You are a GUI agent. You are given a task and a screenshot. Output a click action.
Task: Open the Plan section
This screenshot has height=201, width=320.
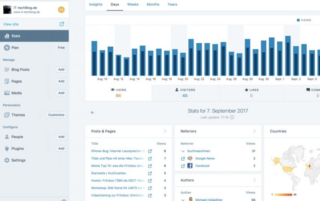coord(34,48)
